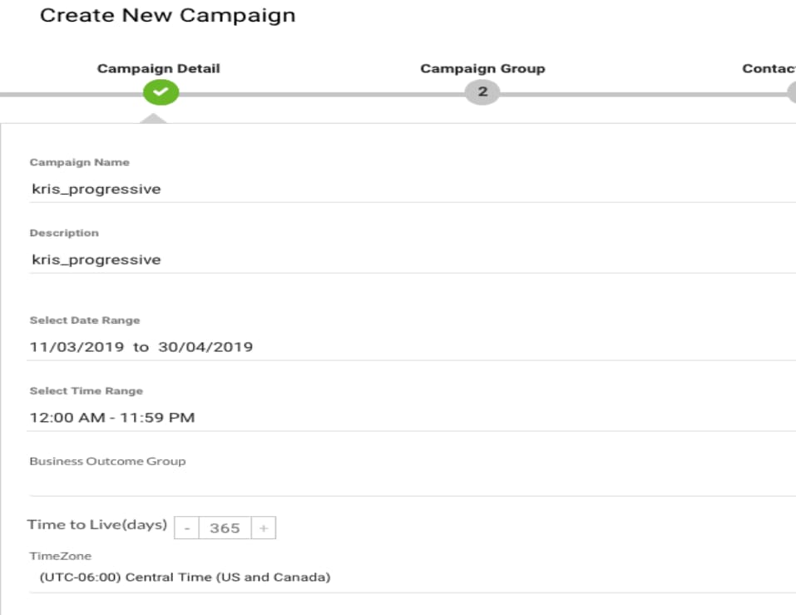Viewport: 796px width, 615px height.
Task: Expand the Business Outcome Group dropdown
Action: coord(413,484)
